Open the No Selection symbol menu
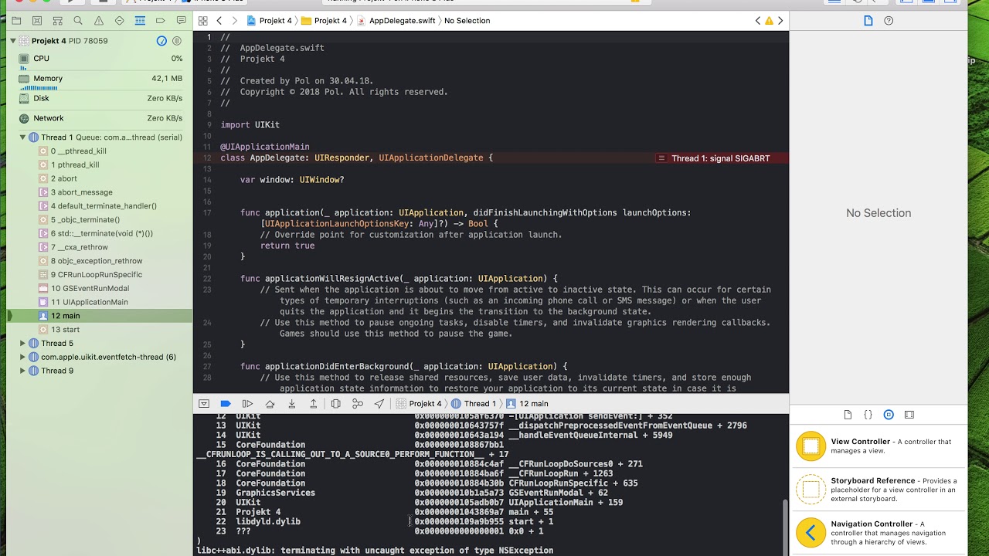Screen dimensions: 989x556 (x=467, y=21)
